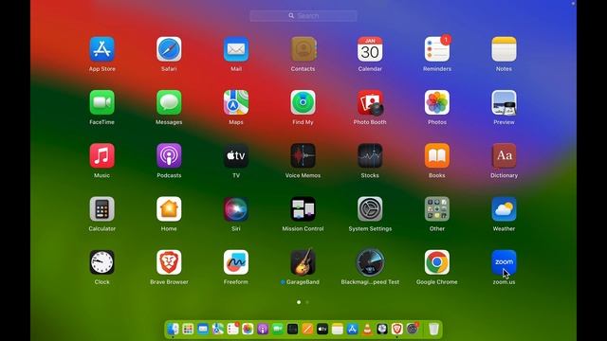Open Reminders from the Dock
This screenshot has width=607, height=341.
point(233,329)
